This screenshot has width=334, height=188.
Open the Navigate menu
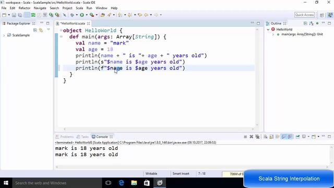click(40, 8)
